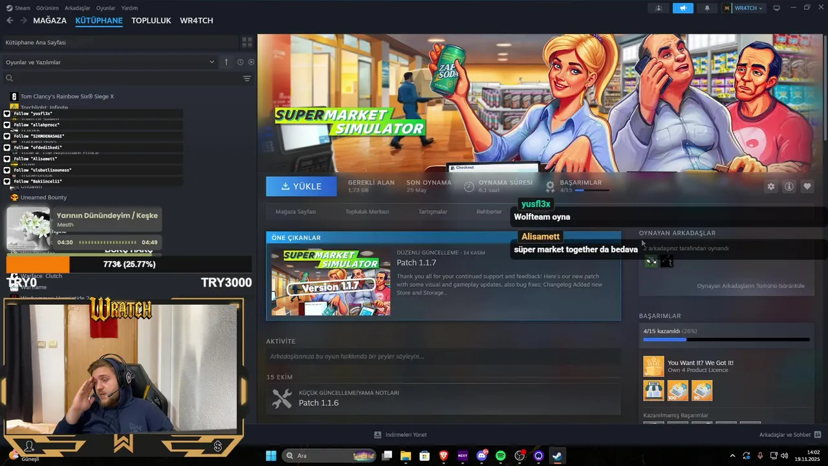Click the 4/15 achievements progress bar
This screenshot has height=466, width=828.
[726, 339]
